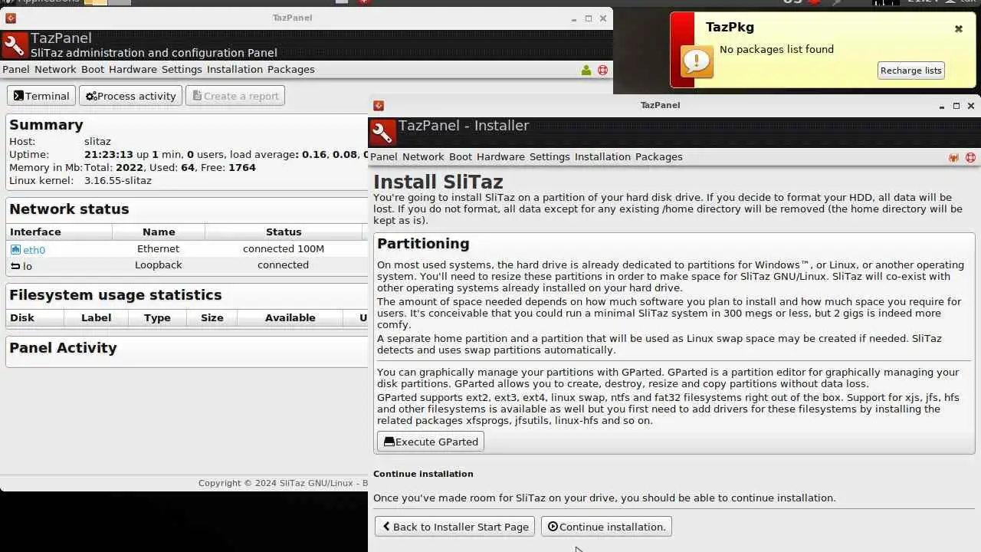Open Network menu in Installer window
Viewport: 981px width, 552px height.
423,156
